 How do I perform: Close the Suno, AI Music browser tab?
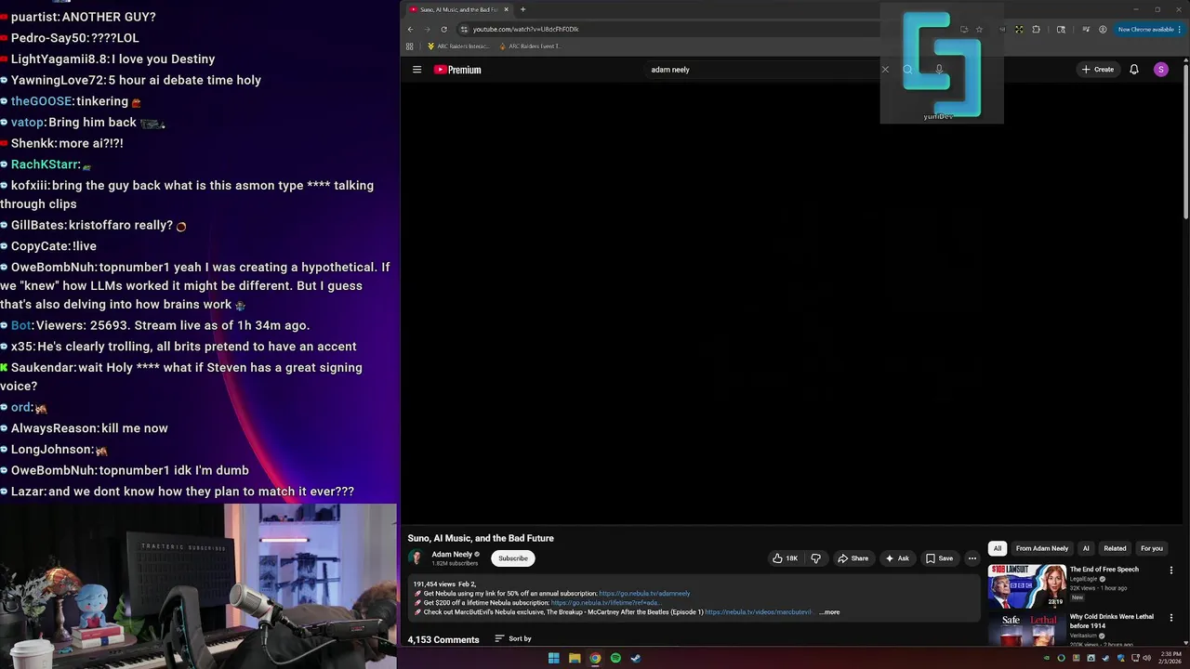point(506,9)
